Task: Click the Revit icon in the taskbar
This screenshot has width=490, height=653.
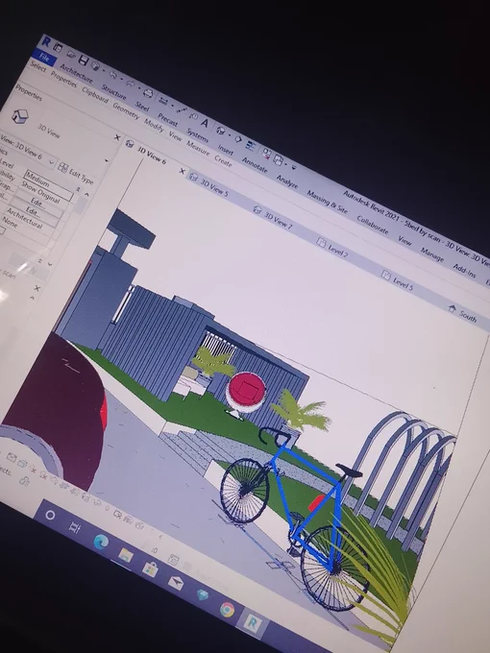Action: (253, 623)
